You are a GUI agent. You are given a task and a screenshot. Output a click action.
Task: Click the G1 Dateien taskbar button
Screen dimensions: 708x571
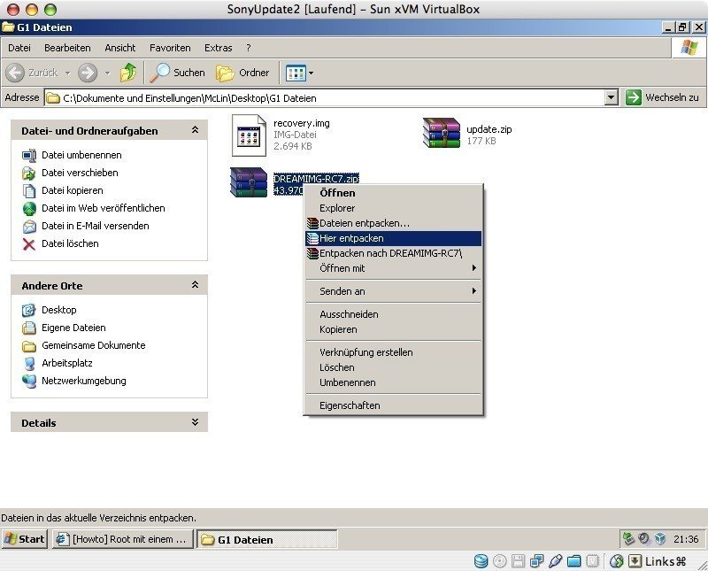[x=267, y=539]
